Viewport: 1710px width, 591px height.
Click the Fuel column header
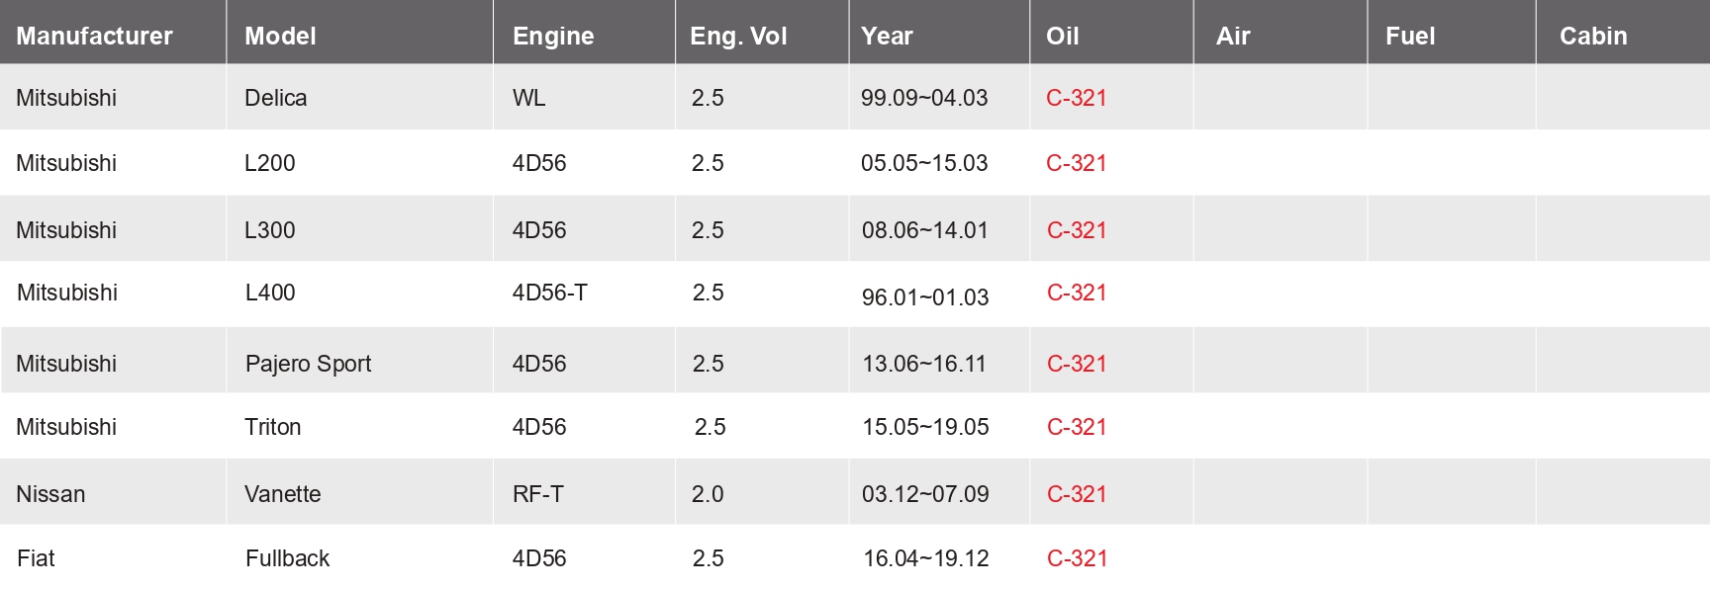[1410, 37]
